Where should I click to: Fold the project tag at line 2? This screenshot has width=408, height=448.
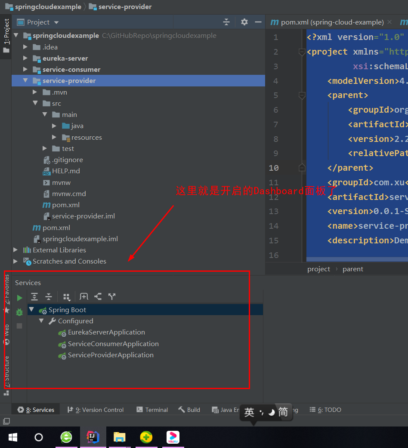[302, 52]
